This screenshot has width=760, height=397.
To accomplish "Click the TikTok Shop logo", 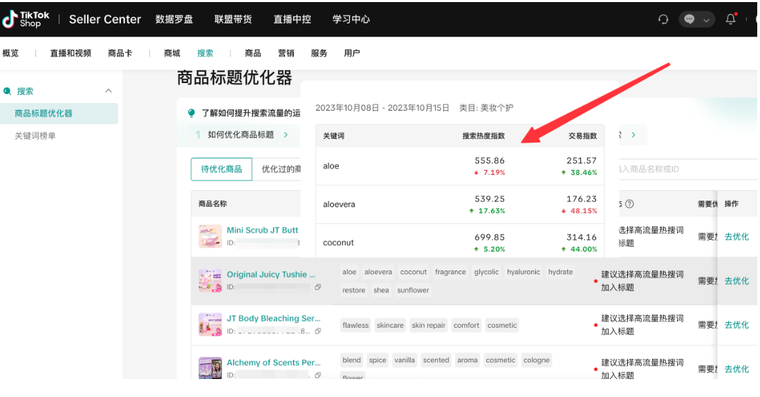I will 26,19.
